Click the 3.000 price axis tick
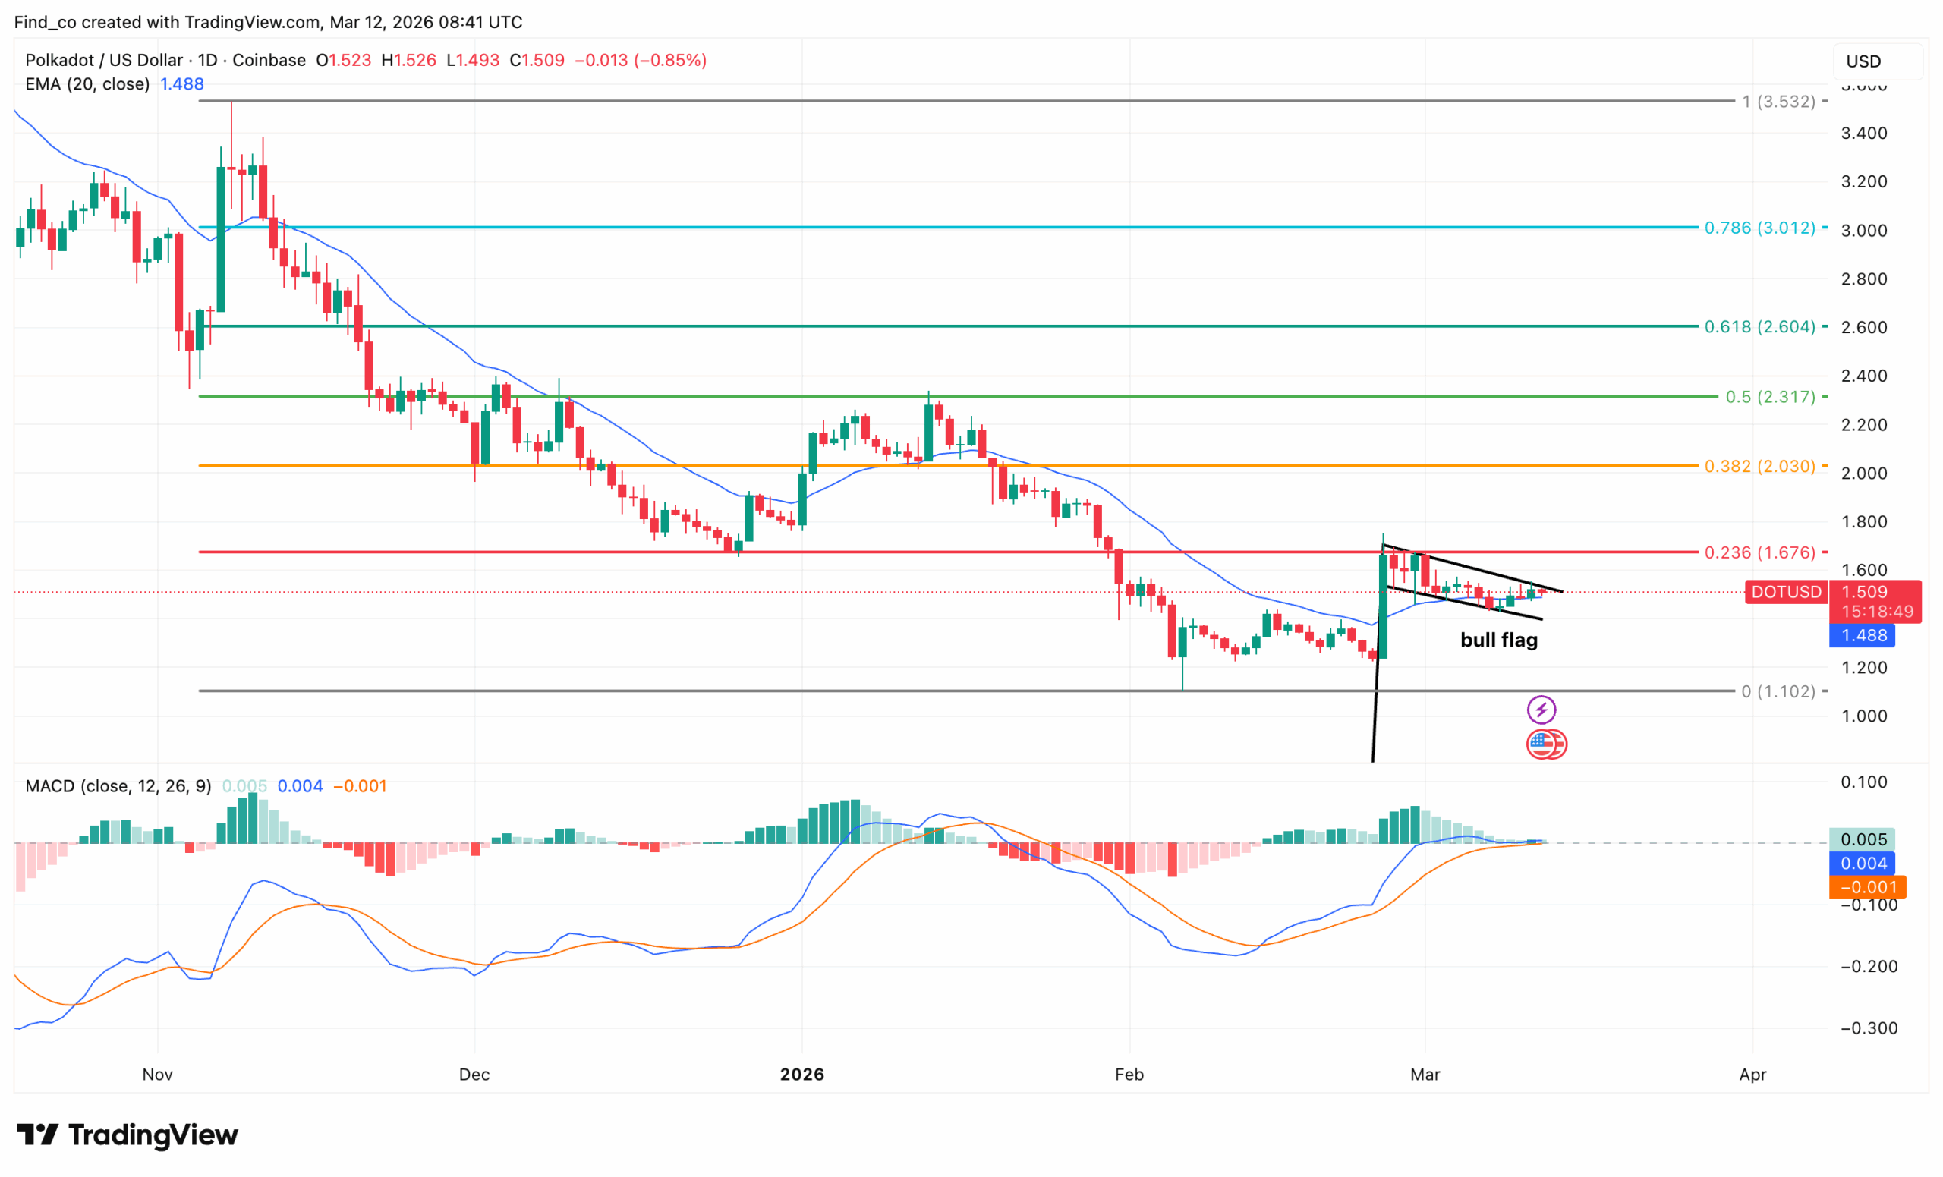The width and height of the screenshot is (1943, 1177). coord(1863,230)
